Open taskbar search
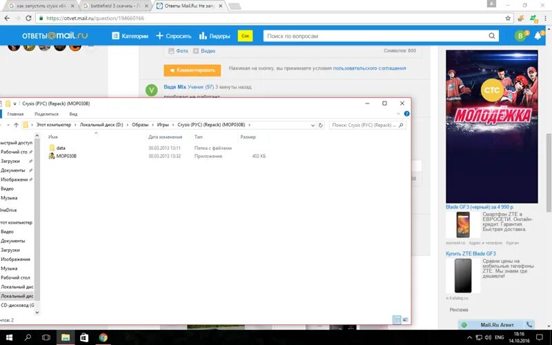 tap(28, 337)
